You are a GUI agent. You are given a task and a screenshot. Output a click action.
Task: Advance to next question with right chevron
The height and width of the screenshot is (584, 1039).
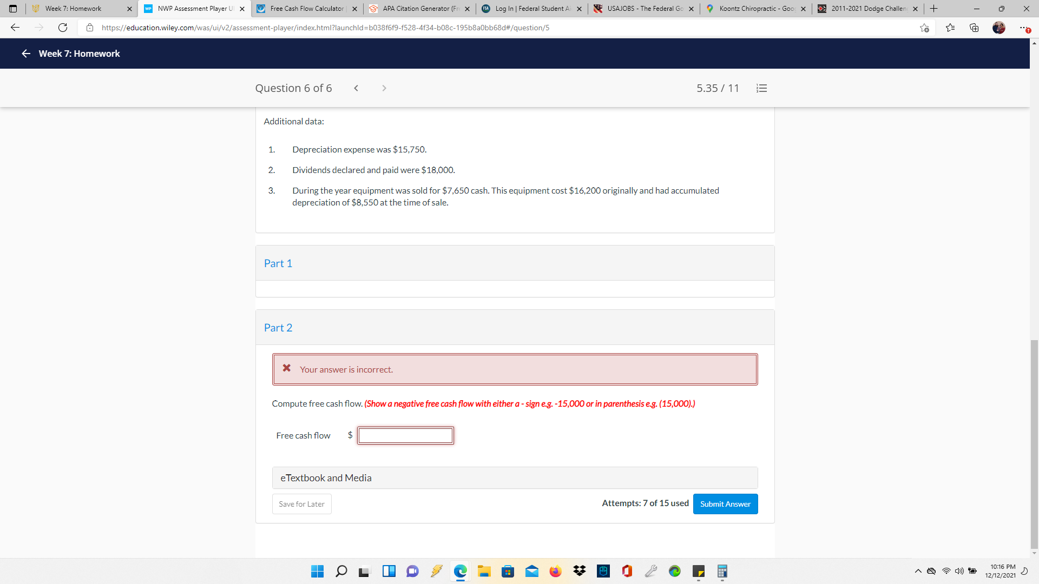[384, 88]
